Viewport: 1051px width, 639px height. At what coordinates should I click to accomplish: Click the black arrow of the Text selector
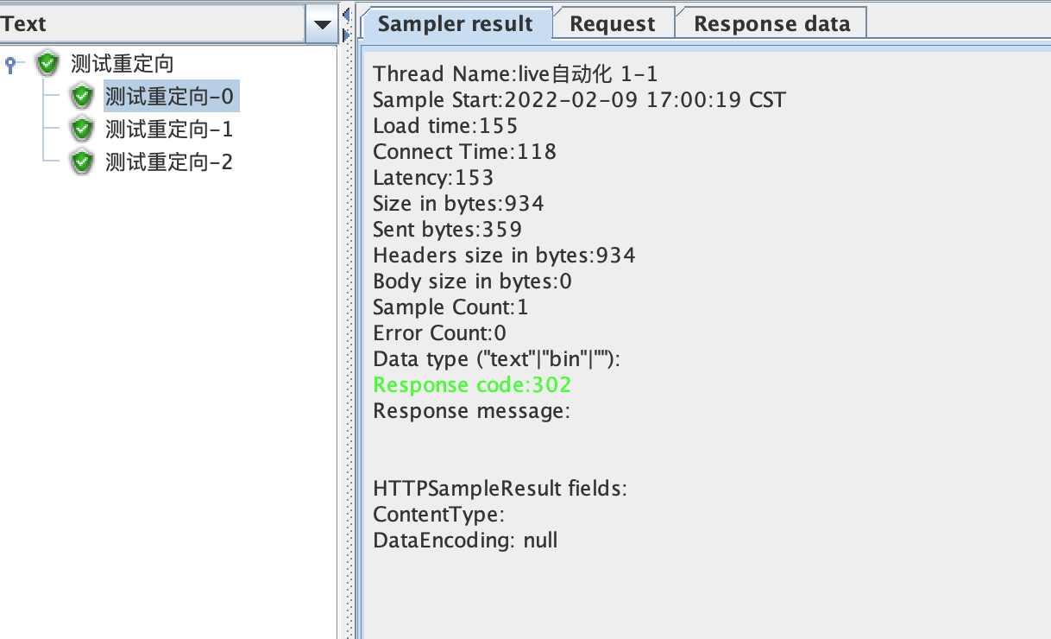pyautogui.click(x=322, y=23)
